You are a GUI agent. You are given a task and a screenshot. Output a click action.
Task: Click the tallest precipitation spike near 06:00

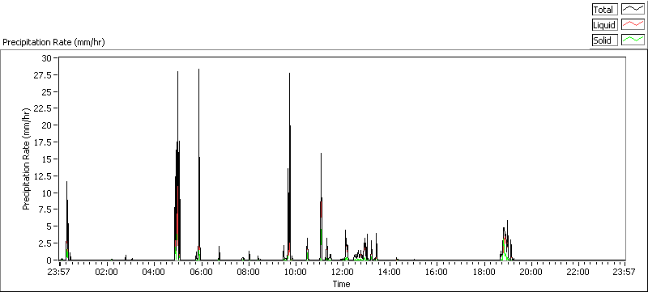(x=198, y=165)
